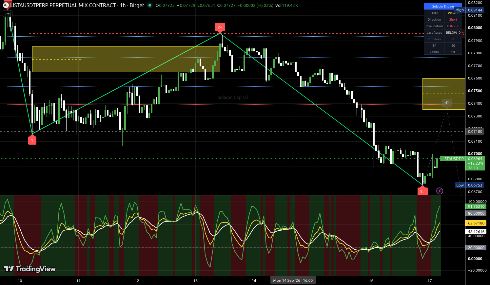Click the yellow zone near wave 2
Screen dimensions: 490x285
pos(126,59)
